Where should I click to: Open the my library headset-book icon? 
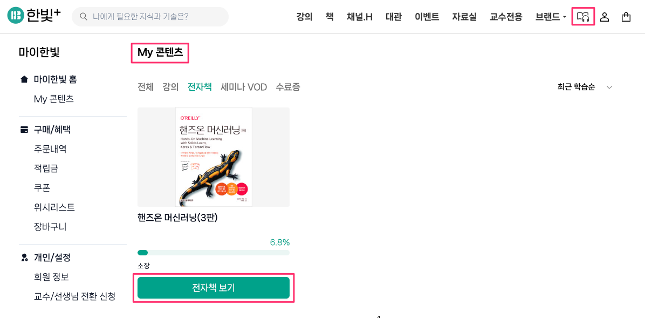click(x=583, y=17)
